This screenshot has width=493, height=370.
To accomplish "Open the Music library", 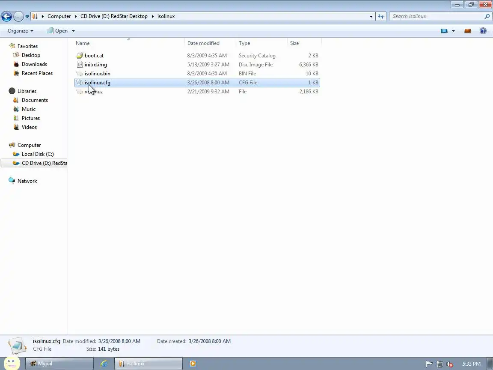I will click(x=28, y=109).
